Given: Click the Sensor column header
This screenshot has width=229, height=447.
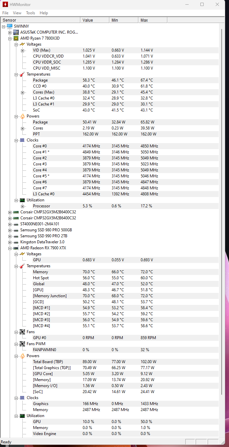Looking at the screenshot, I should pyautogui.click(x=40, y=20).
